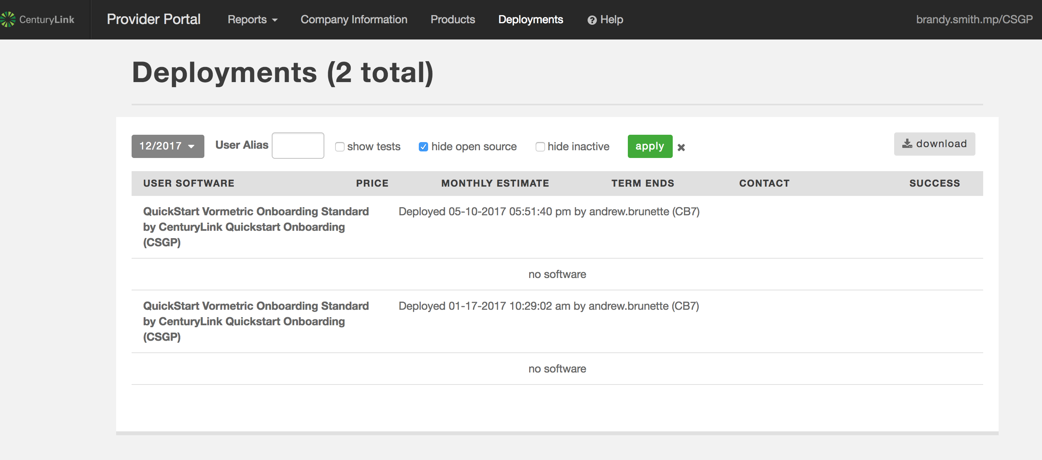Click the 'Deployments (2 total)' heading
Image resolution: width=1042 pixels, height=460 pixels.
(x=283, y=73)
